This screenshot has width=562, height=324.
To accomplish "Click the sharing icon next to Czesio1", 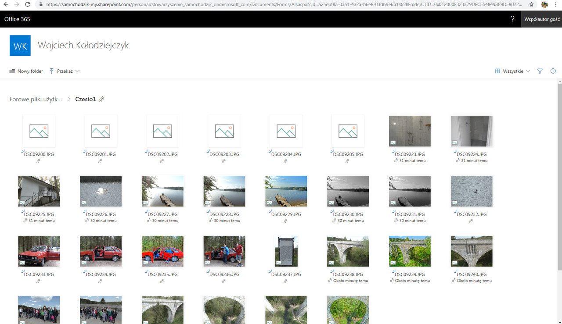I will click(101, 99).
